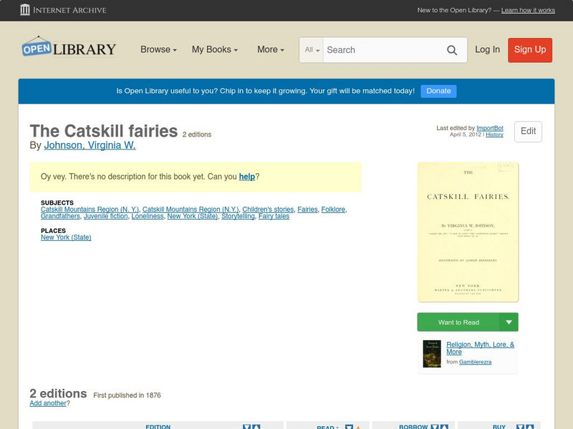
Task: Click the ascending sort icon in EDITION column
Action: click(256, 427)
